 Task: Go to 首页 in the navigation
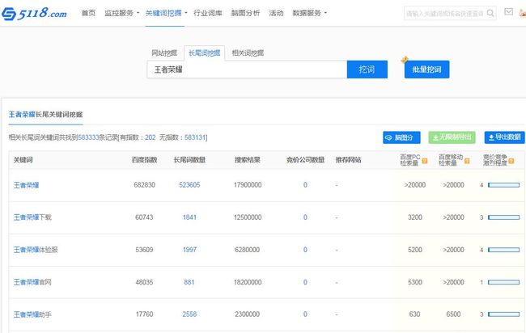pos(88,13)
